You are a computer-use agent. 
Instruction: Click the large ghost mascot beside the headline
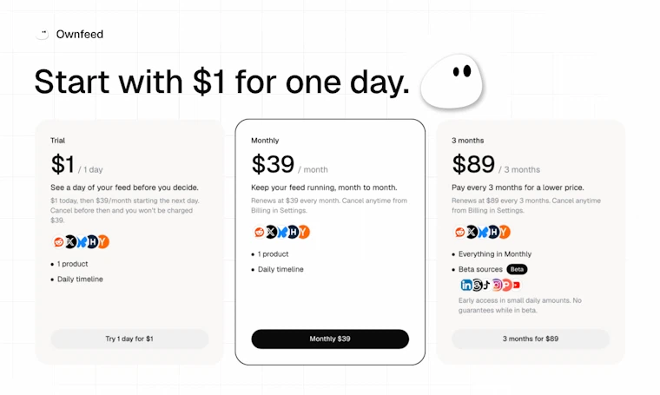[452, 81]
